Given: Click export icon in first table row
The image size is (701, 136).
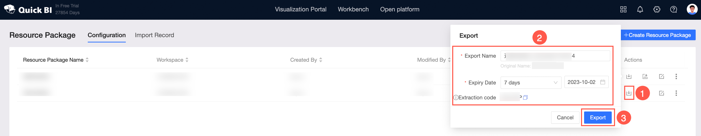Looking at the screenshot, I should point(629,77).
